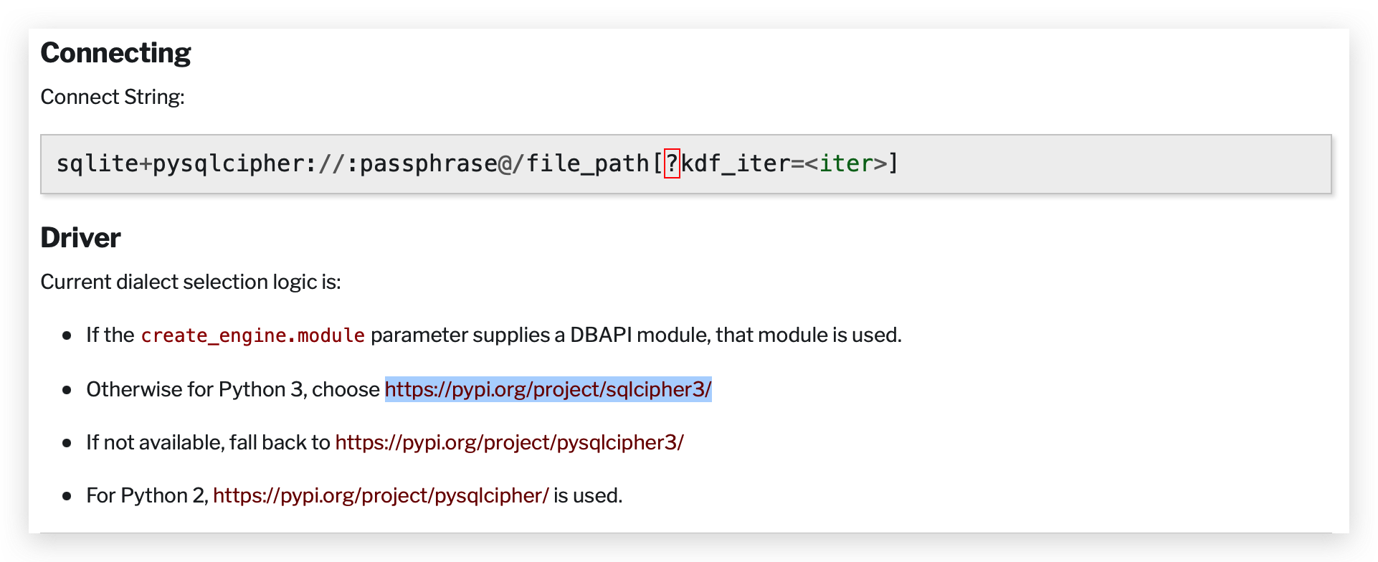Screen dimensions: 1378x562
Task: Click ':passphrase' in the connect string
Action: pos(422,163)
